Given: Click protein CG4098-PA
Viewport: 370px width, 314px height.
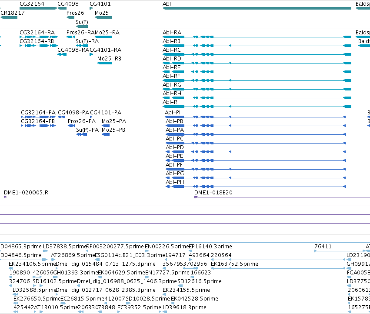Looking at the screenshot, I should click(73, 112).
